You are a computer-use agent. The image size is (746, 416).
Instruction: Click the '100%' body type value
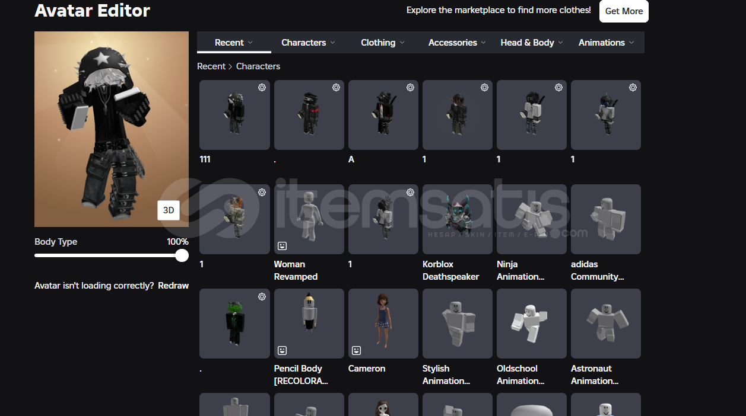pyautogui.click(x=177, y=242)
